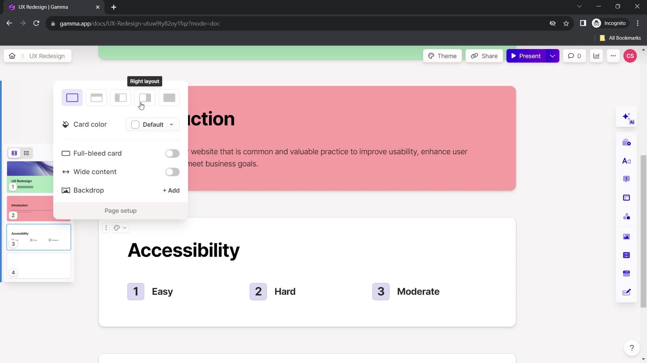This screenshot has height=363, width=647.
Task: Select the text formatting icon in right panel
Action: pos(628,160)
